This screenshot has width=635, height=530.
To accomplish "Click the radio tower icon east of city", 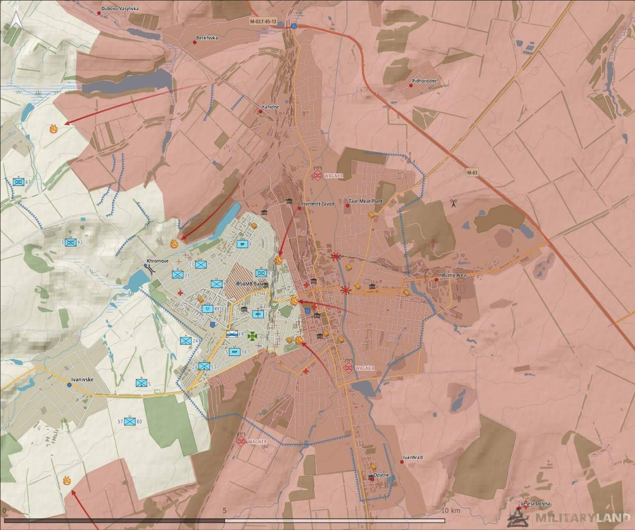I will point(452,202).
